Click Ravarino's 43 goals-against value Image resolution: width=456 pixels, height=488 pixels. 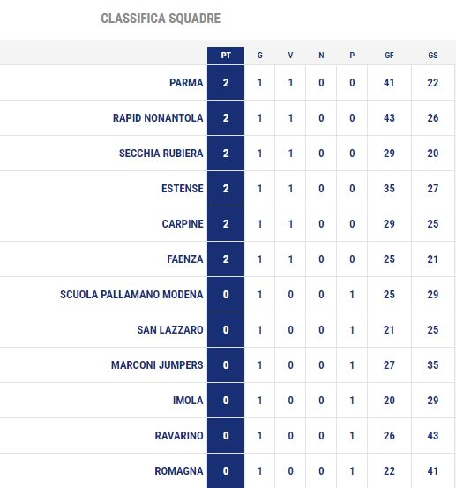tap(433, 436)
